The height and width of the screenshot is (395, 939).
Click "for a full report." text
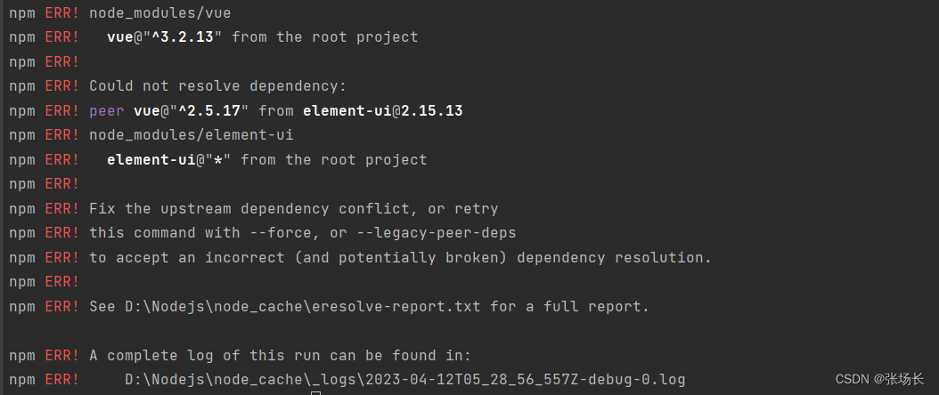pyautogui.click(x=569, y=307)
